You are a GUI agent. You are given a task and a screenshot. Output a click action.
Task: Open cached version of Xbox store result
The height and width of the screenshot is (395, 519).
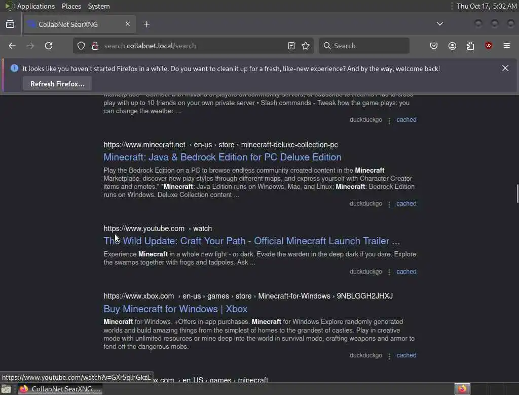pyautogui.click(x=406, y=355)
